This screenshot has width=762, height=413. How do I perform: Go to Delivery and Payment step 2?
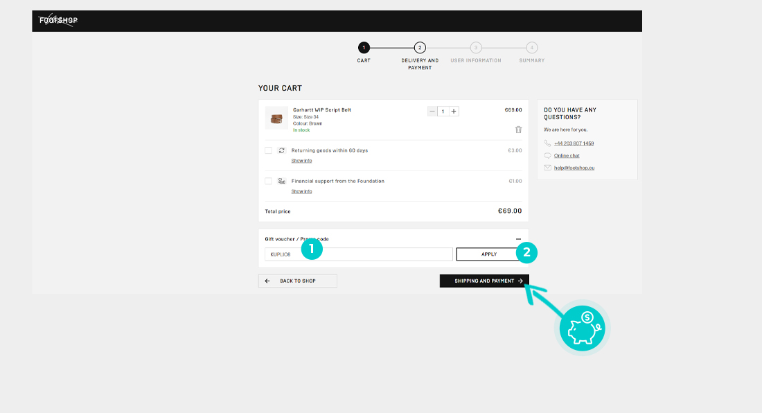point(420,48)
